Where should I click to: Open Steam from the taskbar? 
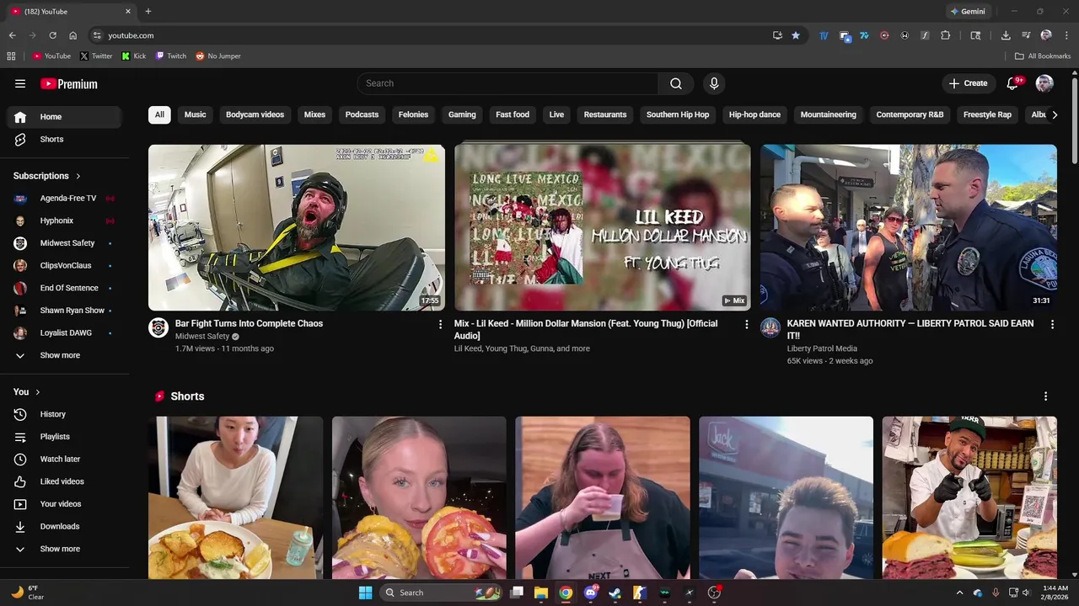615,593
